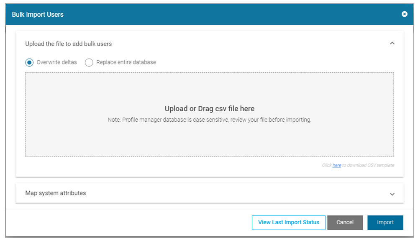Click the blue dialog header bar
The image size is (418, 241).
(209, 14)
